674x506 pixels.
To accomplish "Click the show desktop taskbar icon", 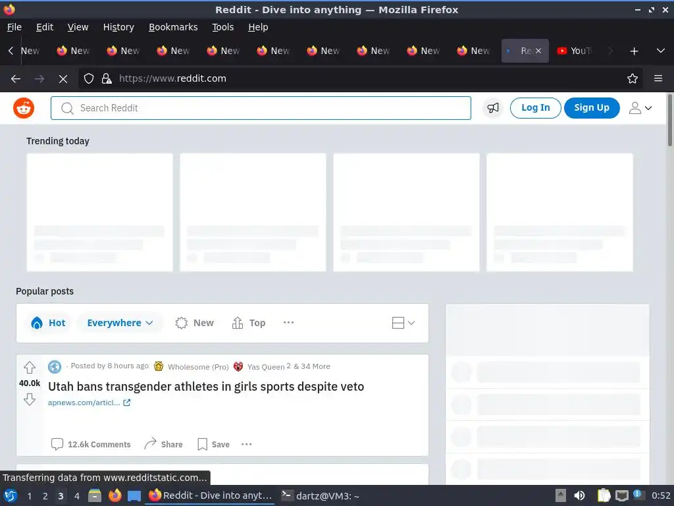I will [x=134, y=495].
